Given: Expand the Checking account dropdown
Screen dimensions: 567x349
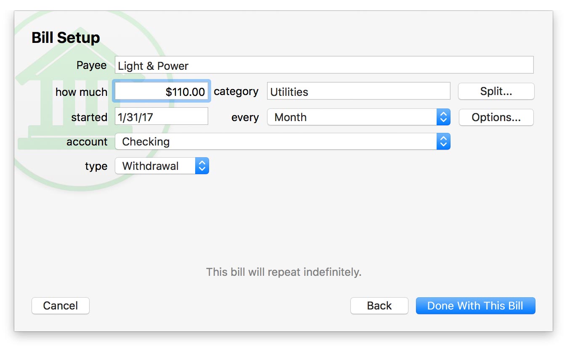Looking at the screenshot, I should 282,142.
